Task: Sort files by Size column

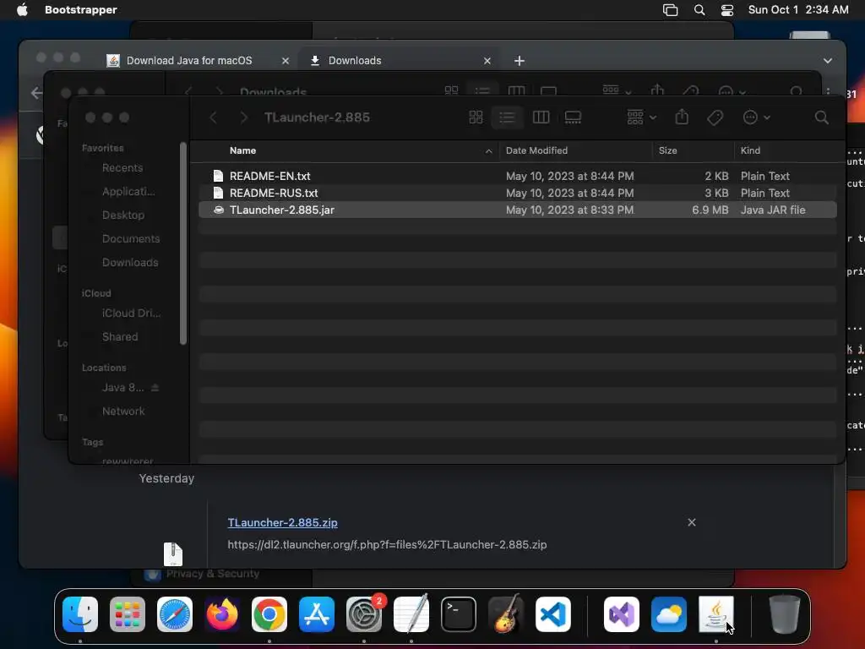Action: [667, 150]
